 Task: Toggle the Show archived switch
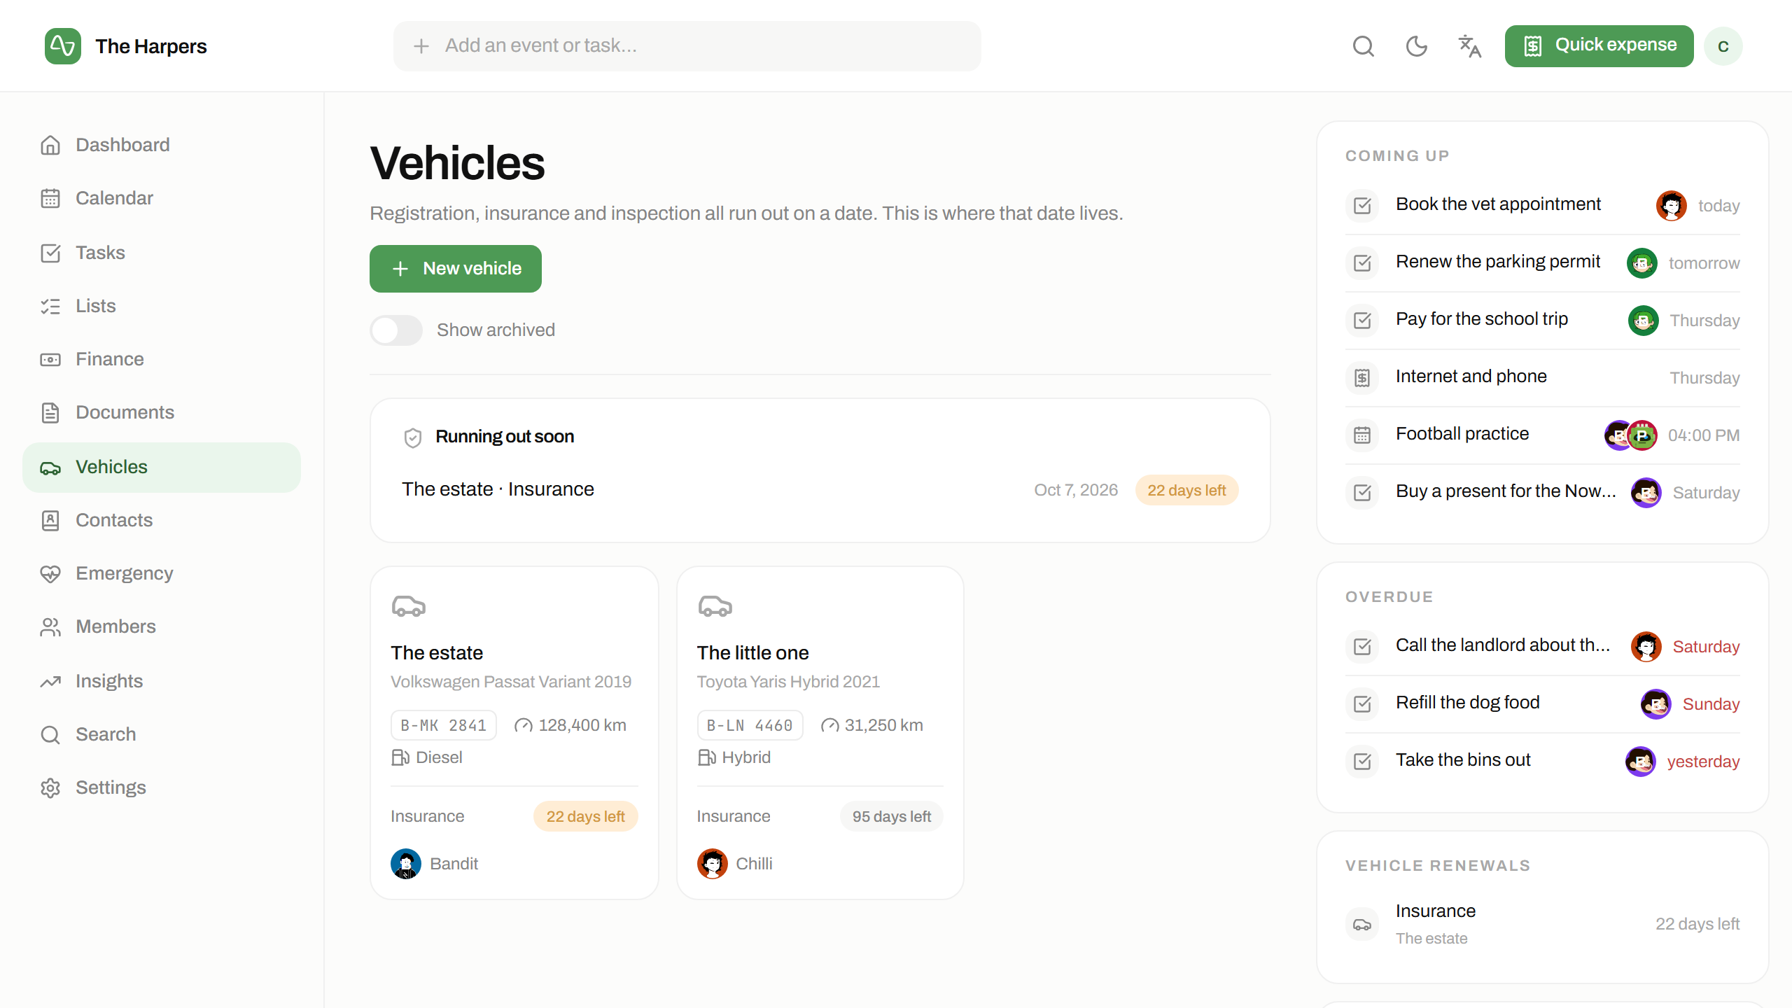[396, 330]
